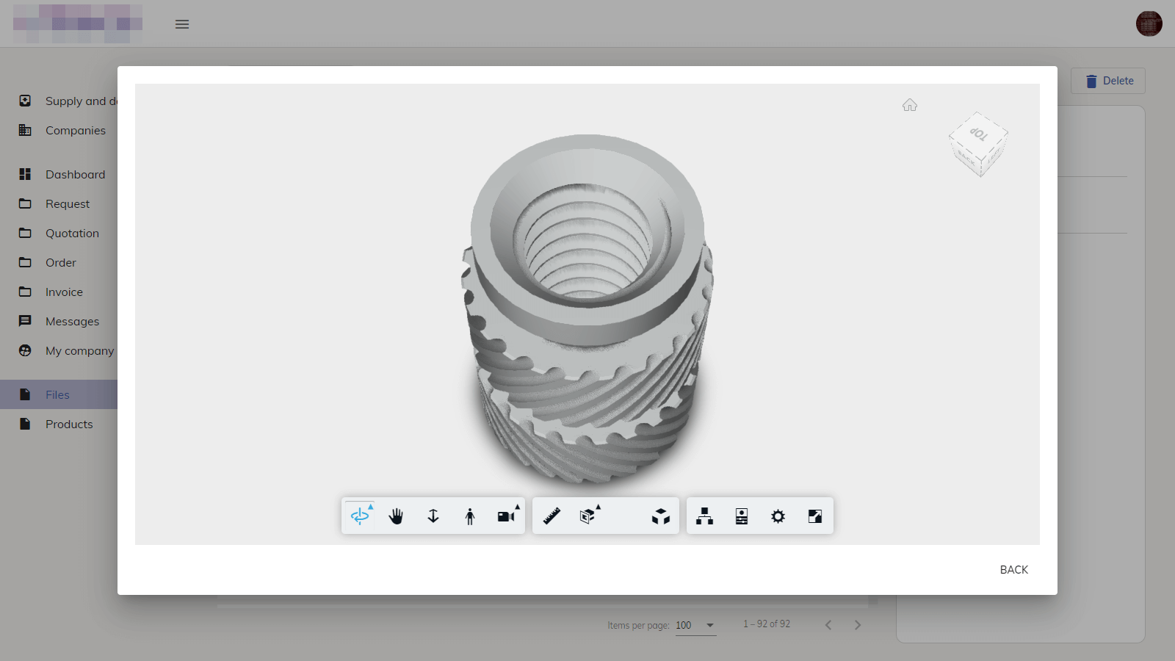Show the Properties panel
The height and width of the screenshot is (661, 1175).
click(x=742, y=516)
